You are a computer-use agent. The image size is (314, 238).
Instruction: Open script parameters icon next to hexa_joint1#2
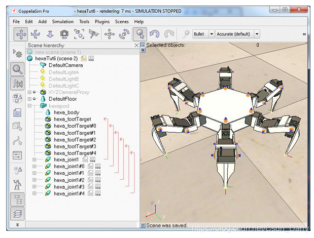[x=98, y=180]
